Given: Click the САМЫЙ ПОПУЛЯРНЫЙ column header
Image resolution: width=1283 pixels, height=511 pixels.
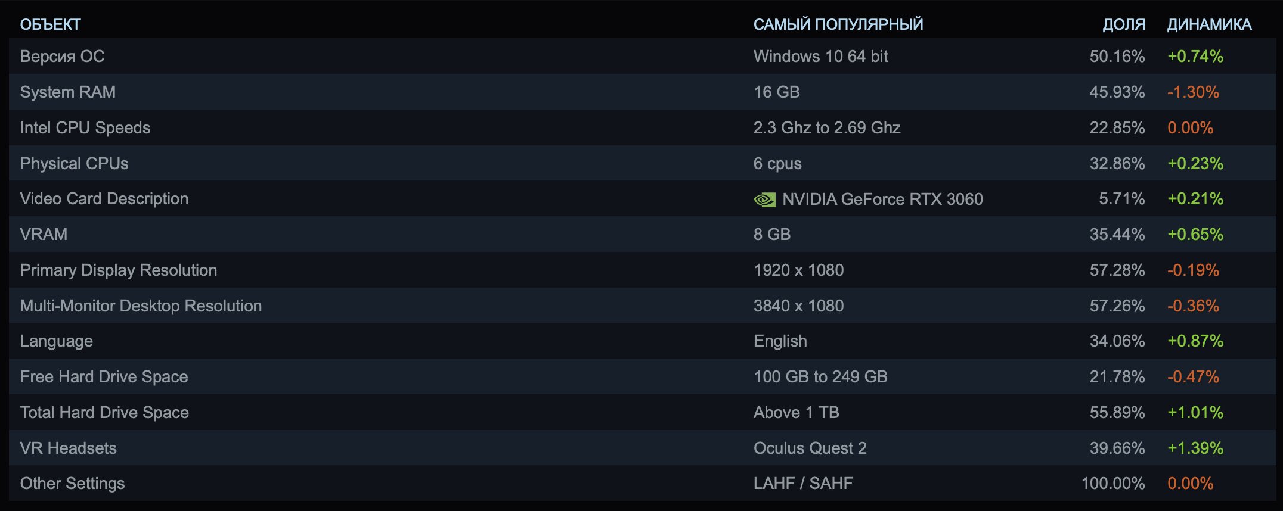Looking at the screenshot, I should click(838, 24).
